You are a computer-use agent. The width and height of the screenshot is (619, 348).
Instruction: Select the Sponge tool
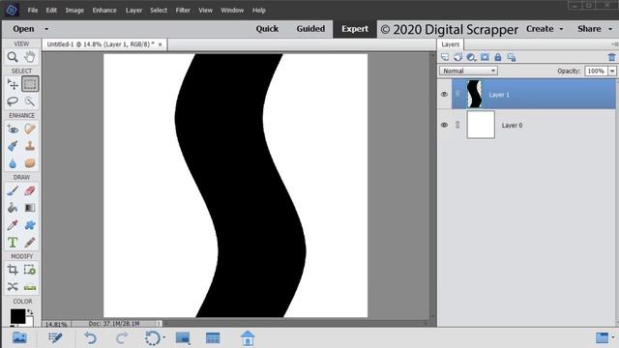[30, 163]
